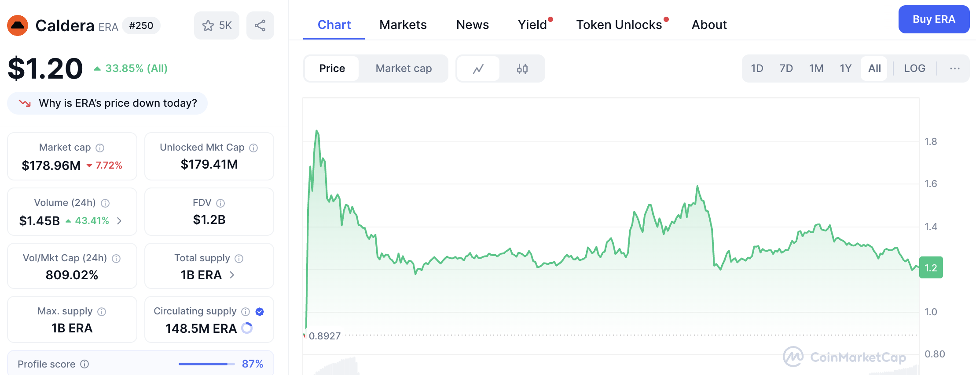Open the Token Unlocks tab
Viewport: 976px width, 375px height.
618,25
